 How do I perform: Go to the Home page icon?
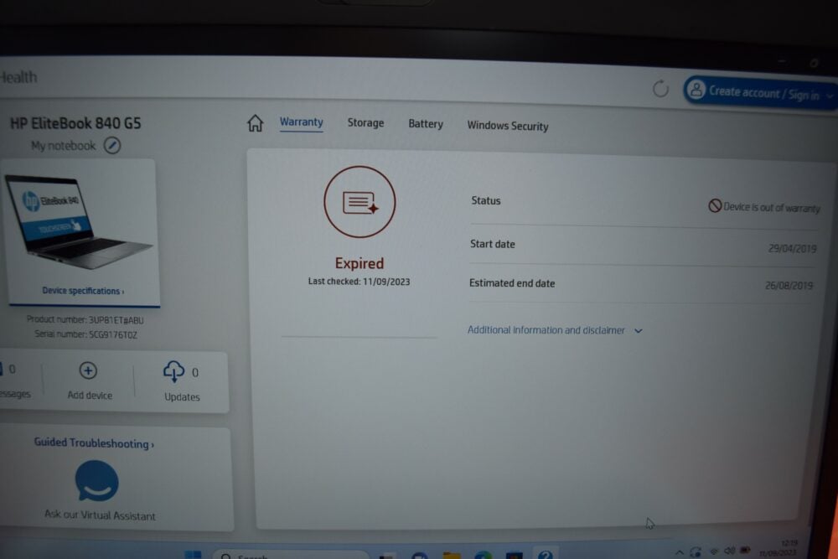pos(255,123)
